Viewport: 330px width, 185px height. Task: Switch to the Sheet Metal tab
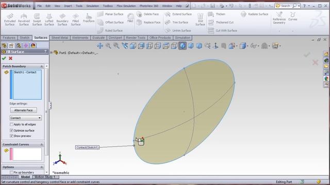60,38
